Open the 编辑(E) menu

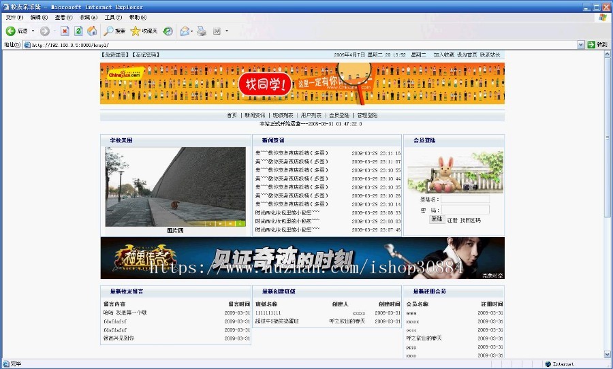pyautogui.click(x=39, y=17)
